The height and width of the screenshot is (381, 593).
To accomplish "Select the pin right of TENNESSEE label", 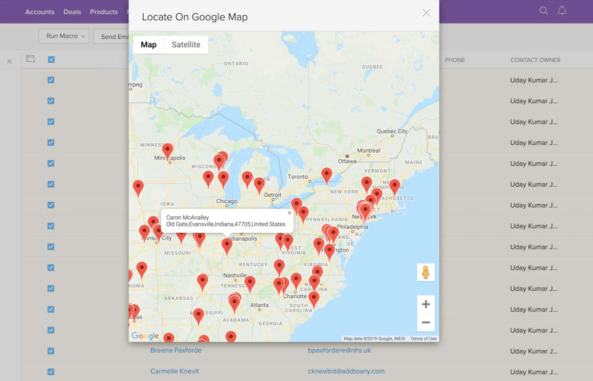I will 250,284.
